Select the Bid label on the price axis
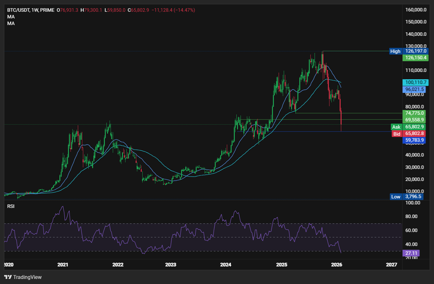The image size is (434, 284). [397, 134]
